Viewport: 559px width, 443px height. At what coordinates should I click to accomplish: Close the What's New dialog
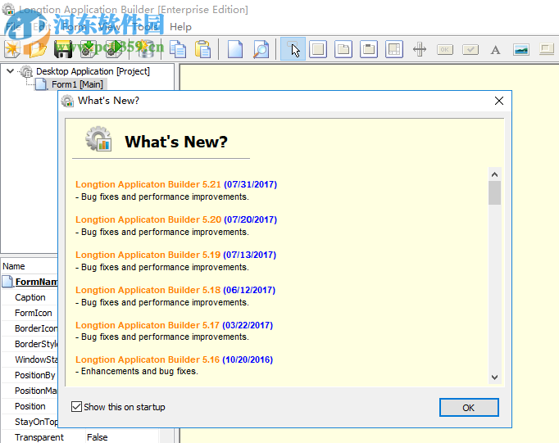(x=499, y=101)
